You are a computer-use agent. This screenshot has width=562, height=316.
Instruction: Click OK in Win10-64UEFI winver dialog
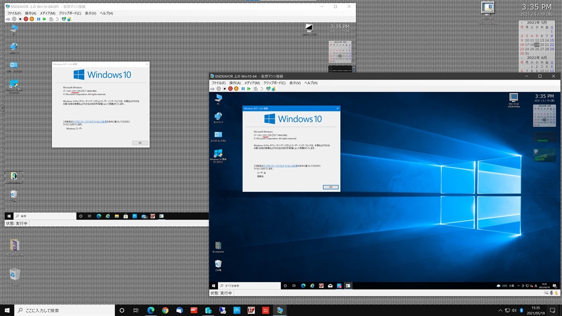tap(140, 143)
